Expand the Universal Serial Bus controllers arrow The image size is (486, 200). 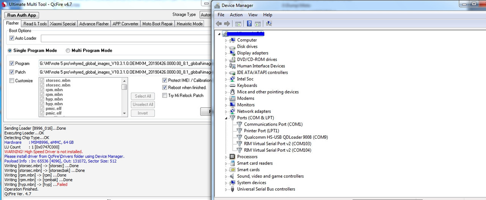click(x=226, y=189)
